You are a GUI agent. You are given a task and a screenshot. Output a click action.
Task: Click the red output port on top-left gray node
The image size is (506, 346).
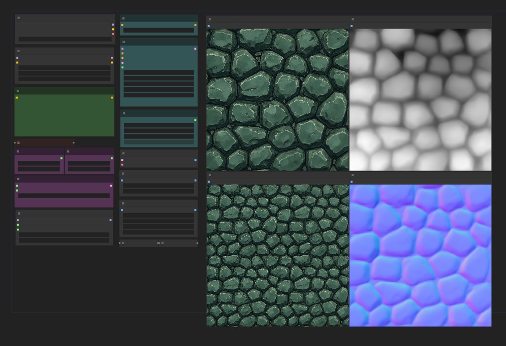point(113,34)
